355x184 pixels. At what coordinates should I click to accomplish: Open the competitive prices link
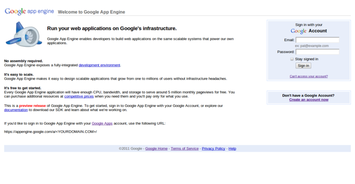[79, 96]
